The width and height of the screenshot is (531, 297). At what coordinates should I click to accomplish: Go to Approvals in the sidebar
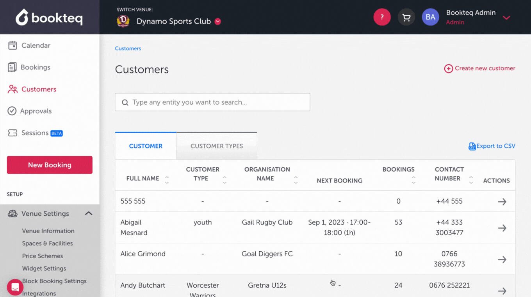tap(36, 111)
